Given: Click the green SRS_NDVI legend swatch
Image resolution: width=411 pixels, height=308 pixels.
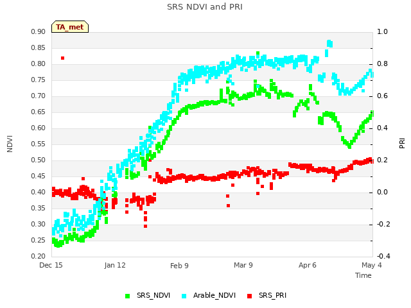Looking at the screenshot, I should tap(128, 296).
